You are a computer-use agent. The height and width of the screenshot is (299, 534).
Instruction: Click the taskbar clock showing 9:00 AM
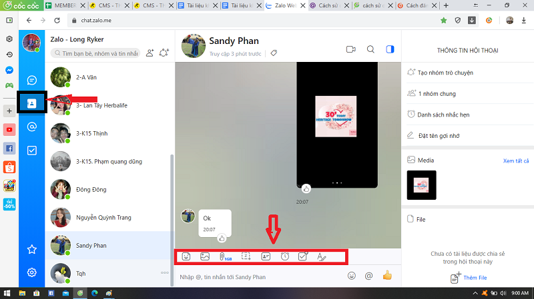520,293
